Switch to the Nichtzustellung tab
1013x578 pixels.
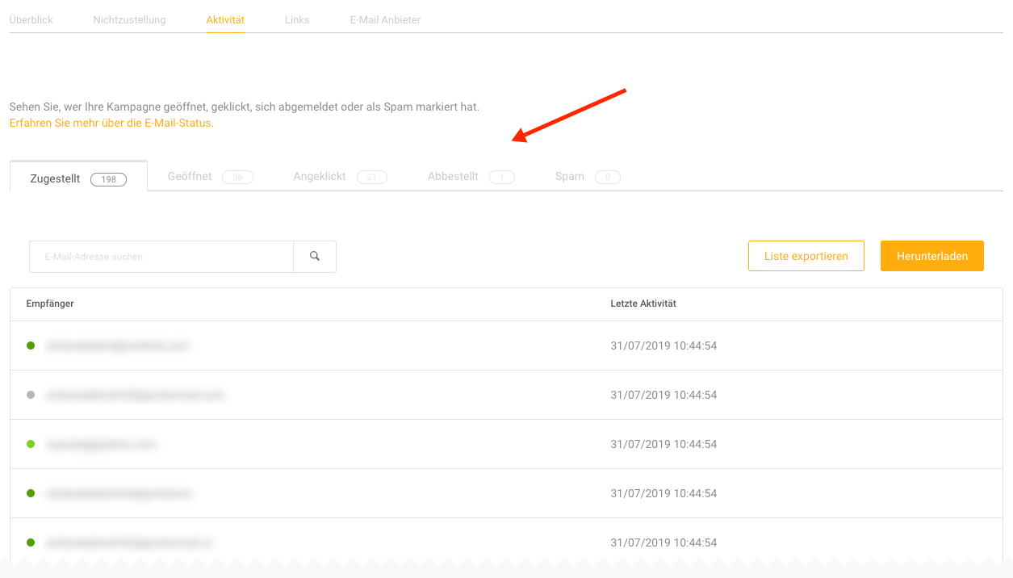point(129,19)
